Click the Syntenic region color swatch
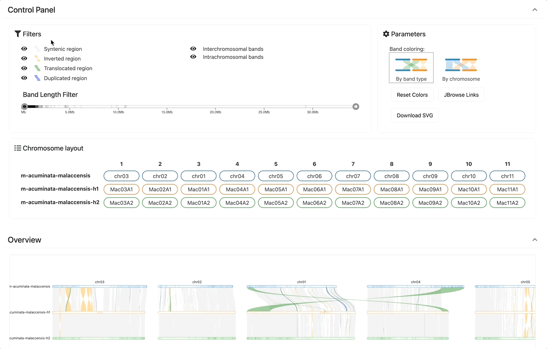 pyautogui.click(x=37, y=49)
